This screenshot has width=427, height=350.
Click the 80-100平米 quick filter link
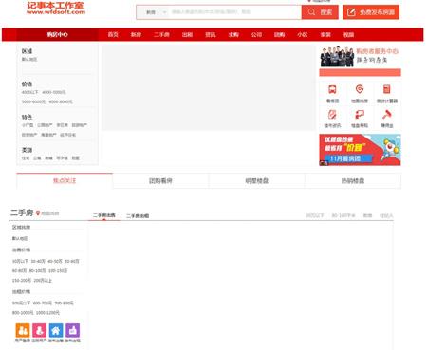[x=343, y=215]
